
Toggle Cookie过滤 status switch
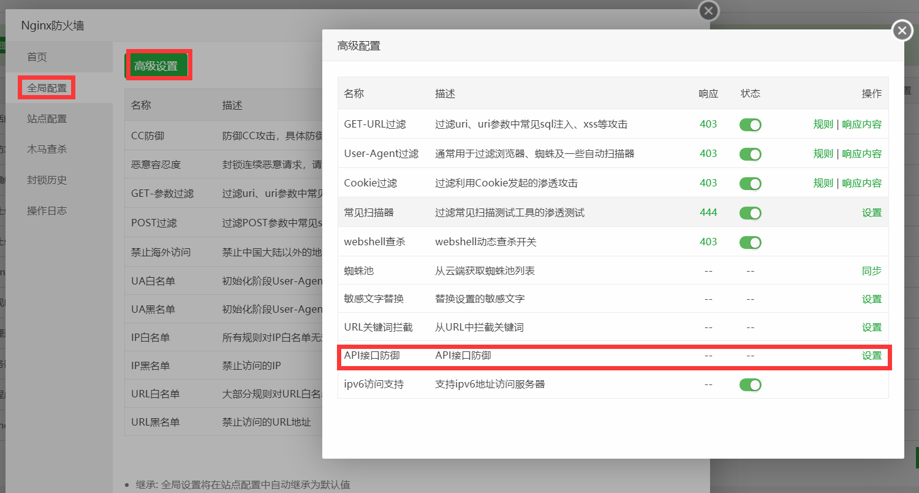pos(750,183)
